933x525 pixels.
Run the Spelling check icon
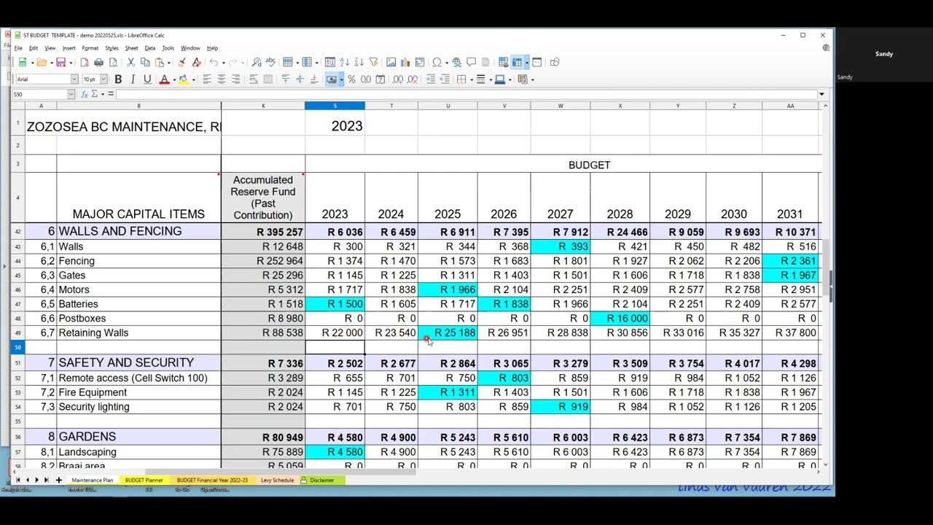click(270, 62)
